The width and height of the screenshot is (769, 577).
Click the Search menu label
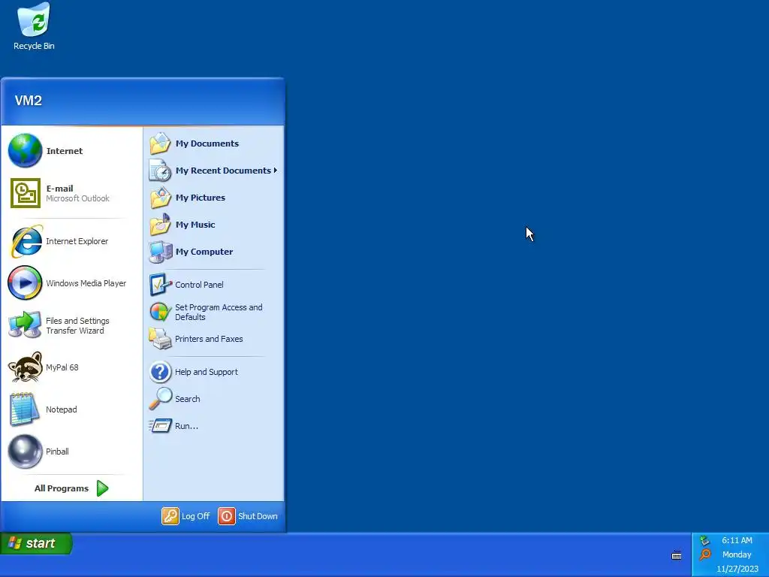point(187,399)
